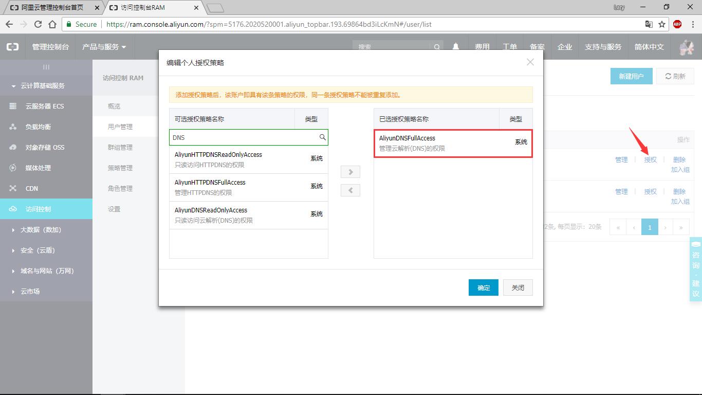Close the 编辑个人授权策略 dialog
Image resolution: width=702 pixels, height=395 pixels.
coord(530,62)
